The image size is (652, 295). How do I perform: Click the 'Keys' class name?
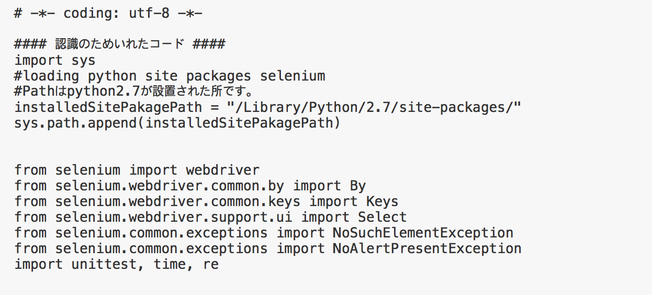(x=382, y=201)
